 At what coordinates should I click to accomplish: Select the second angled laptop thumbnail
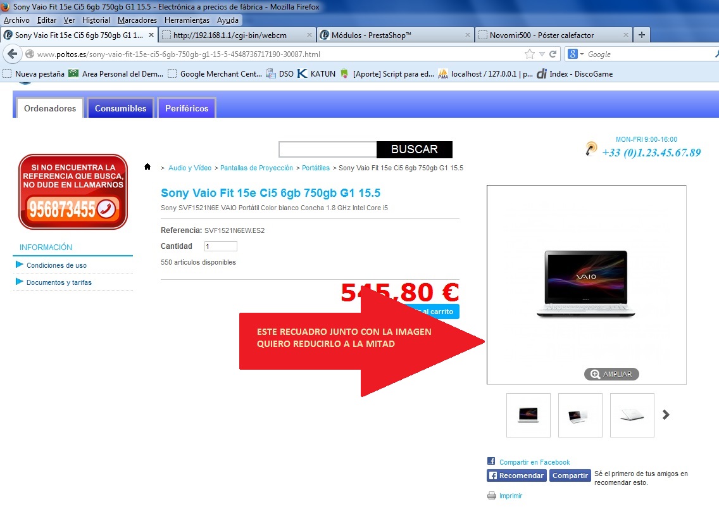click(x=580, y=415)
